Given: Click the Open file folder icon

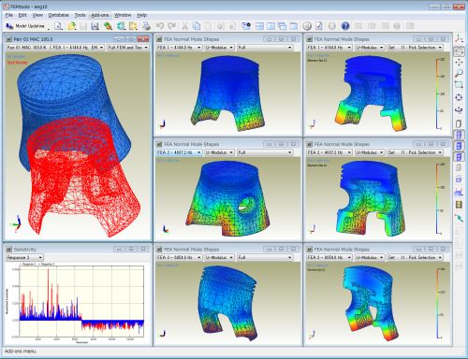Looking at the screenshot, I should coord(71,26).
